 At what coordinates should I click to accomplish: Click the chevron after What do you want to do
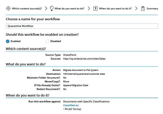click(x=89, y=8)
